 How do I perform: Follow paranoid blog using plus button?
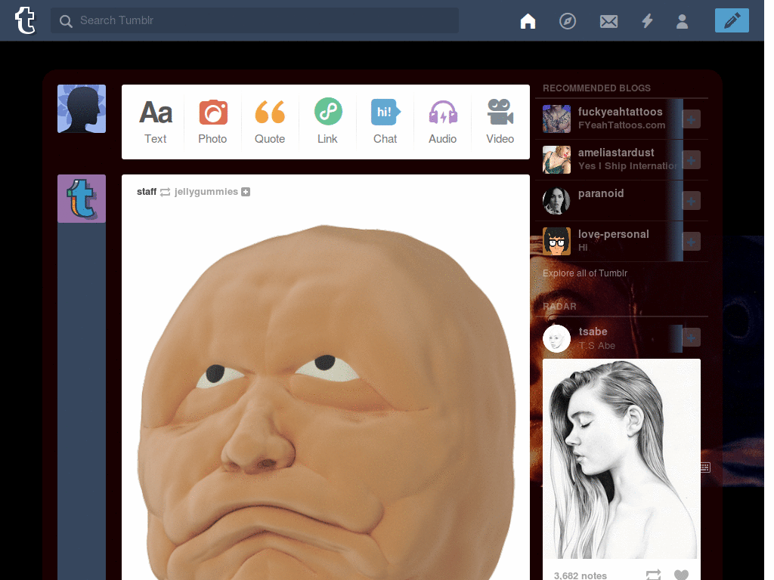point(692,201)
